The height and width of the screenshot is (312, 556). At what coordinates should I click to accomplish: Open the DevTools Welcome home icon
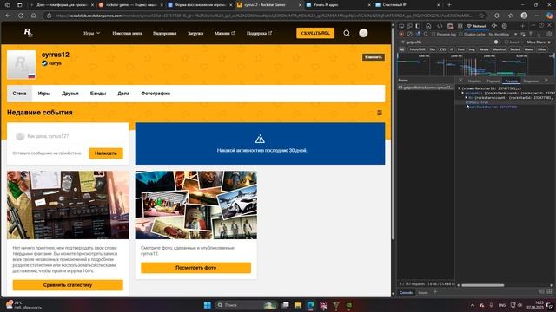point(428,26)
